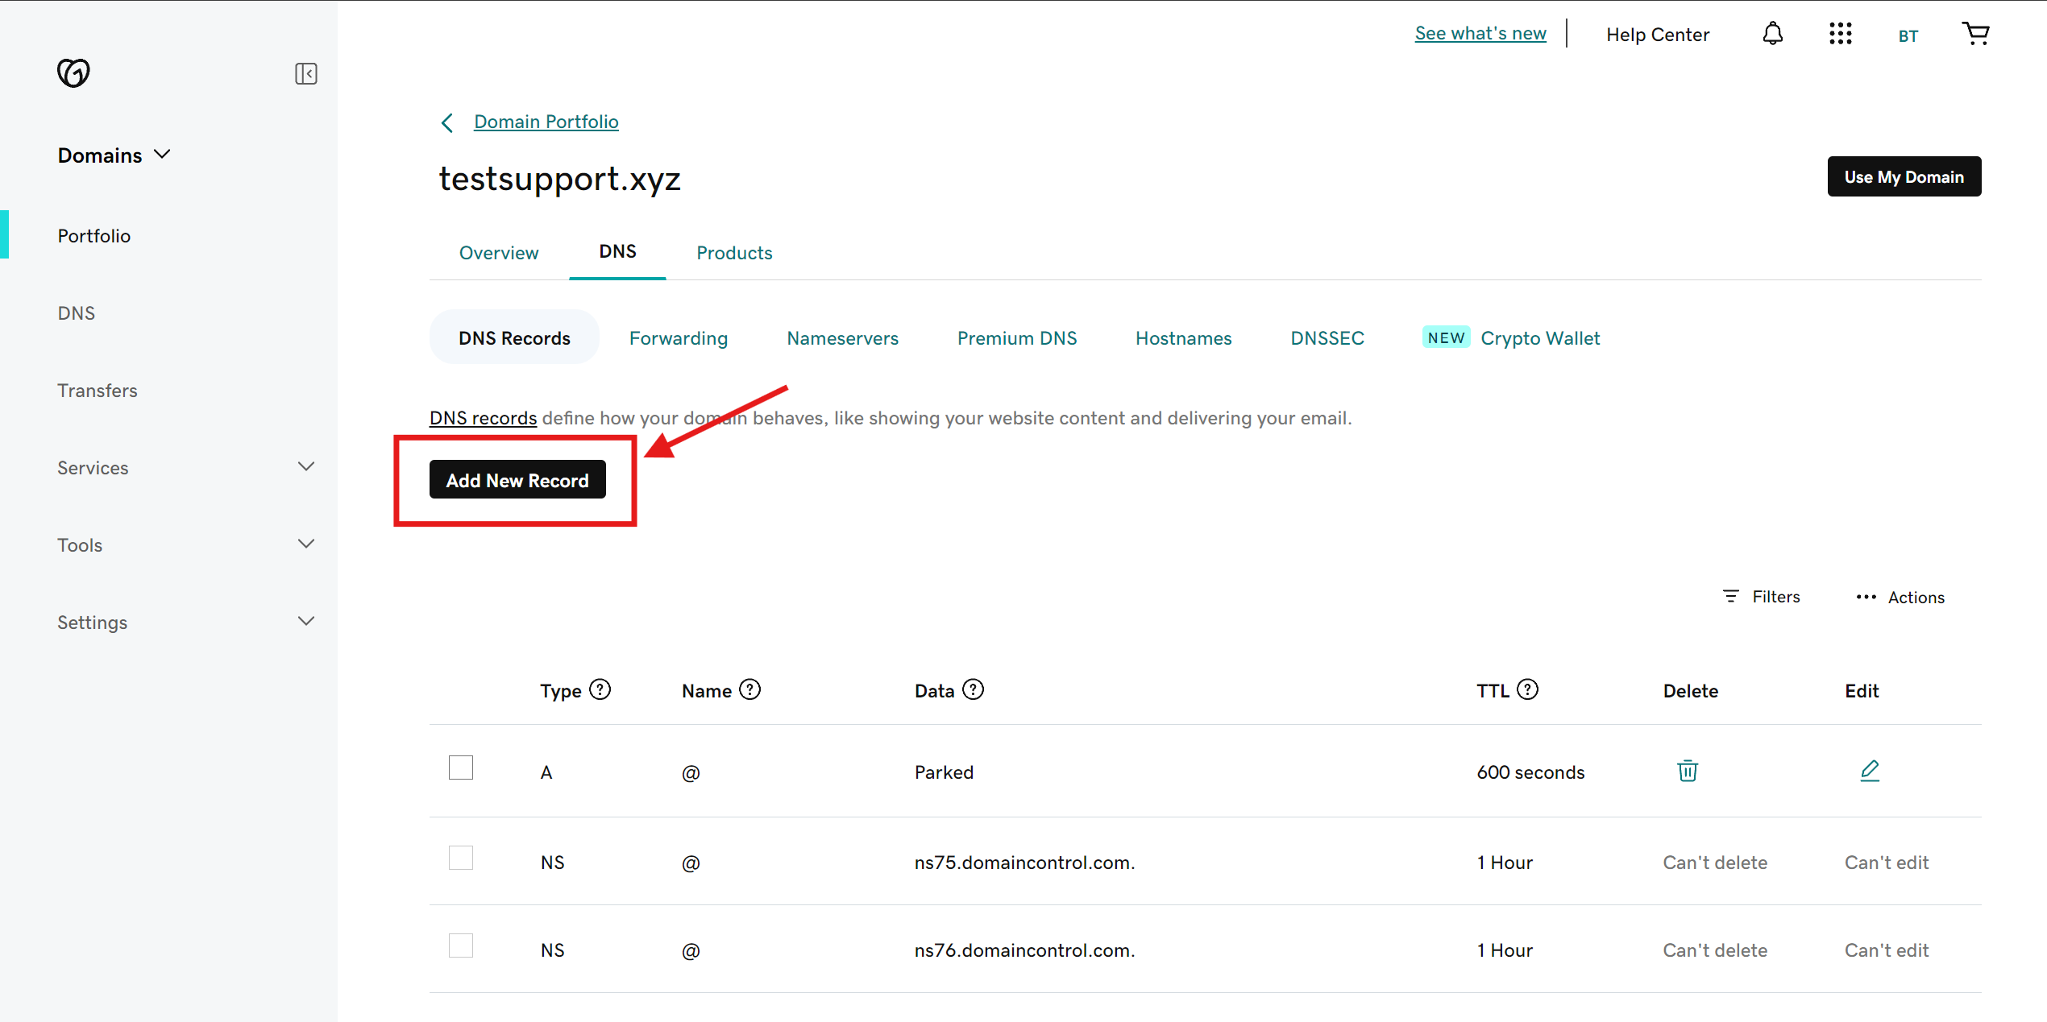Select the Premium DNS sub-tab

[1017, 338]
